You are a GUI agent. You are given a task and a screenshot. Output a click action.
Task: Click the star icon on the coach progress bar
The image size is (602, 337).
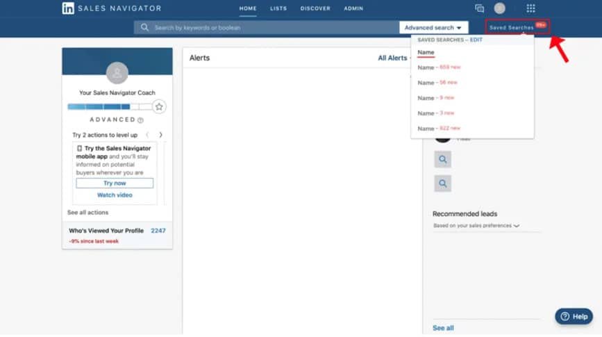point(159,106)
